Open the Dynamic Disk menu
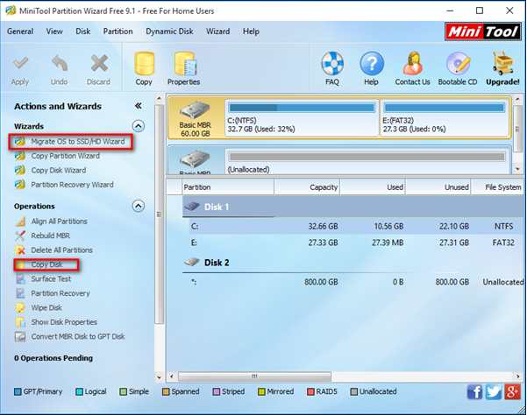Viewport: 527px width, 415px height. click(169, 32)
